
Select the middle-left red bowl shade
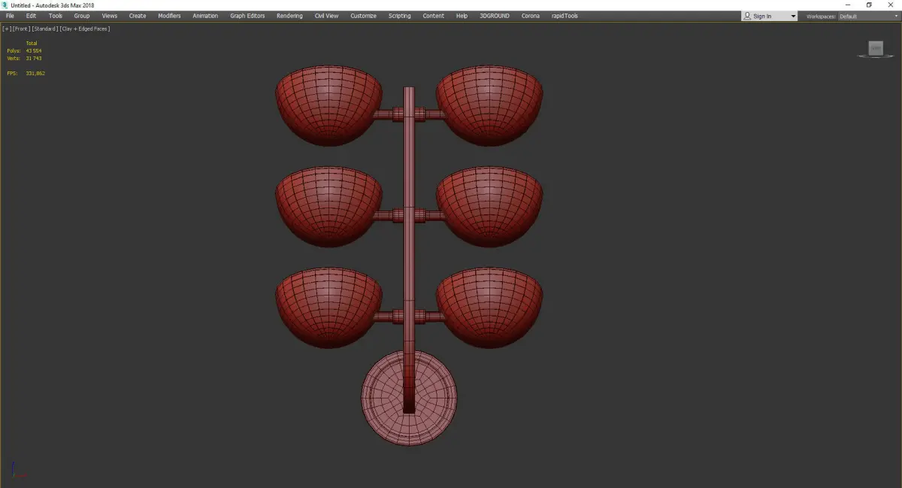pos(329,207)
